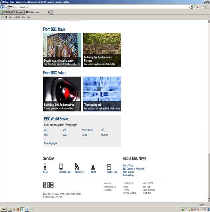Click the More languages link

50,143
